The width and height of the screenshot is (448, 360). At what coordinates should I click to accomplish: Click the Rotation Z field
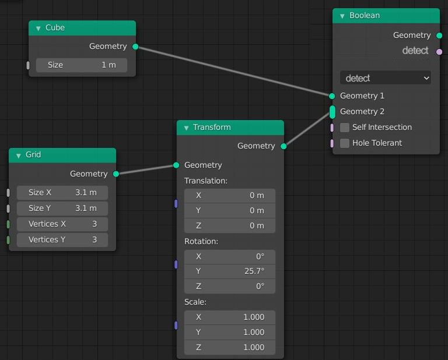[230, 287]
